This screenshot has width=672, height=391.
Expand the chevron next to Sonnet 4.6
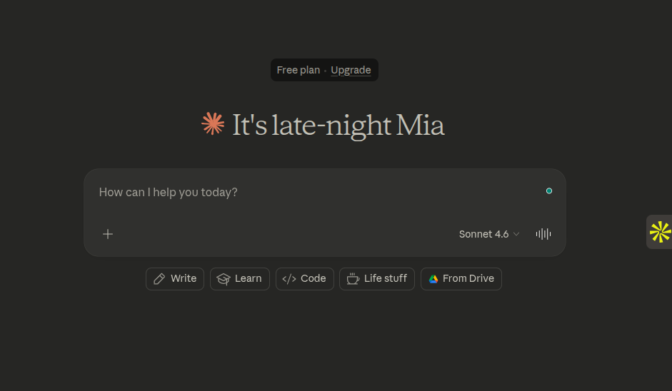516,234
